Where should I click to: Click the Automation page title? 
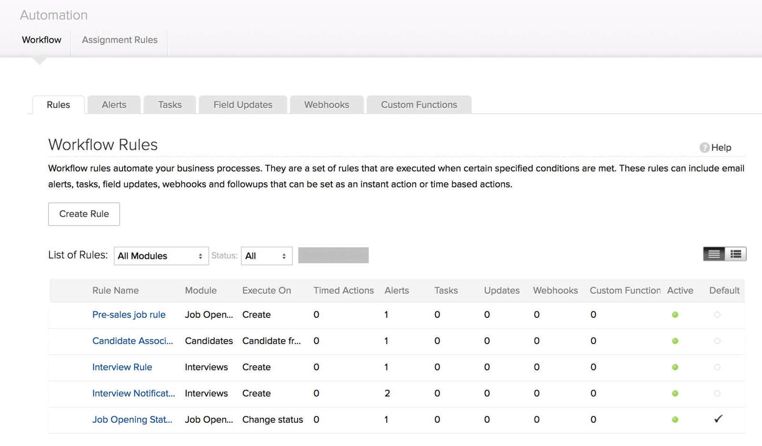(x=54, y=15)
